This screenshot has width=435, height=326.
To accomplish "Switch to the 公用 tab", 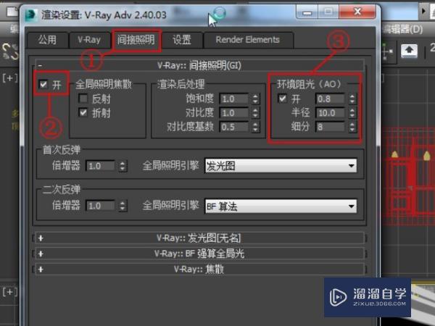I will pyautogui.click(x=48, y=40).
